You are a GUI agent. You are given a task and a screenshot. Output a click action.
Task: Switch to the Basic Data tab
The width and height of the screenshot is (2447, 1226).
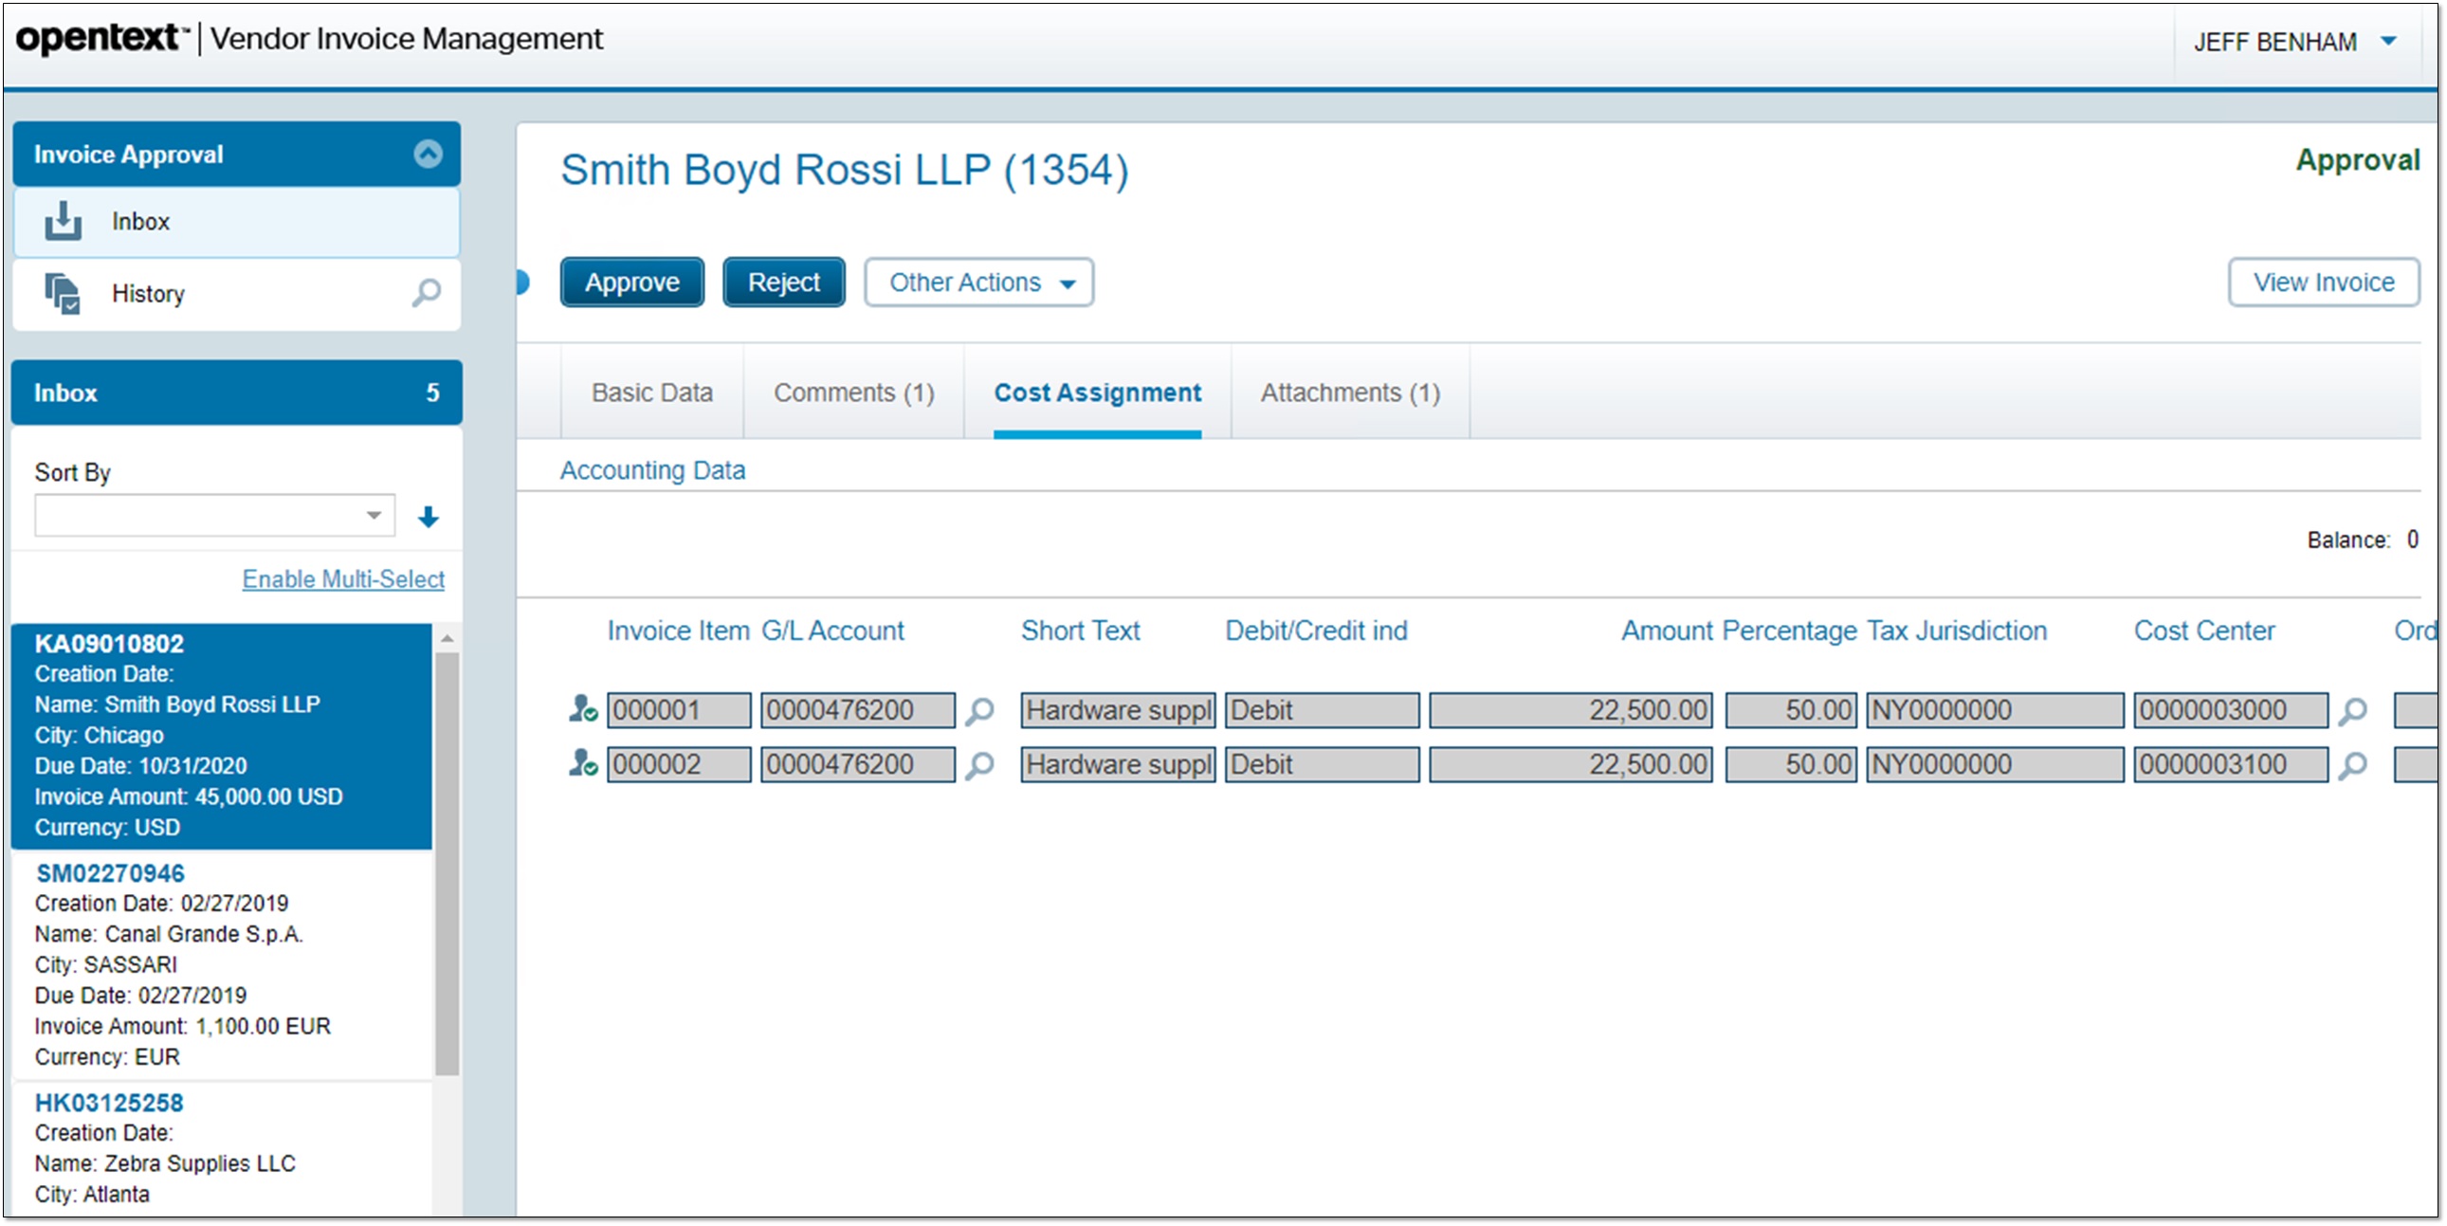point(651,393)
